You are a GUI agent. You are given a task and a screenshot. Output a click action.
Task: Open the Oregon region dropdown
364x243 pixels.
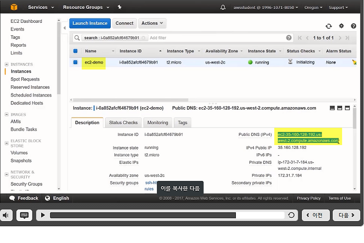313,7
